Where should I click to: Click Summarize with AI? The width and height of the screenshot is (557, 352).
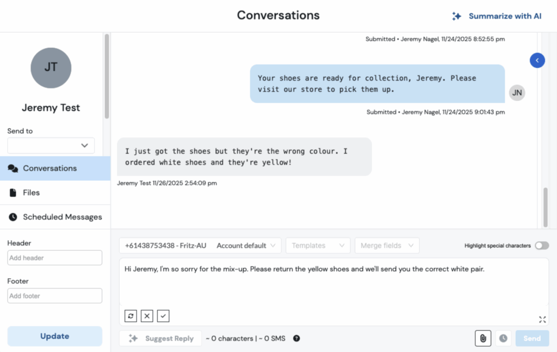(x=497, y=16)
